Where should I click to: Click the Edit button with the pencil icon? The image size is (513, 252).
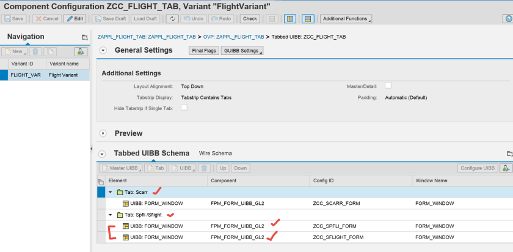75,19
